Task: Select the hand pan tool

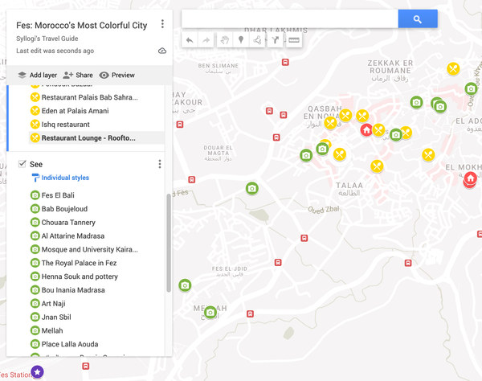Action: [225, 40]
